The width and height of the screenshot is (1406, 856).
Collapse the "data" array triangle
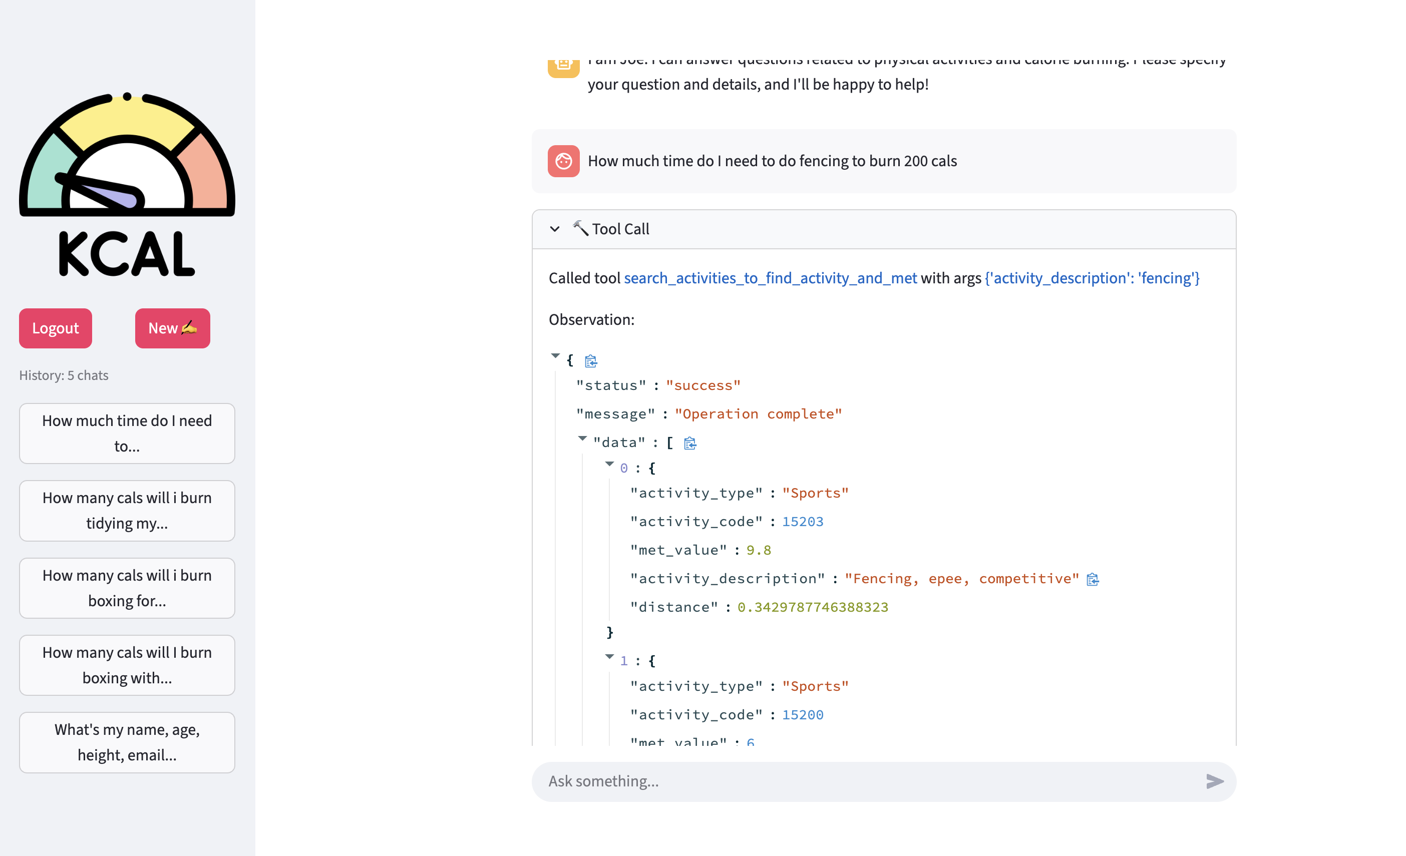click(582, 439)
